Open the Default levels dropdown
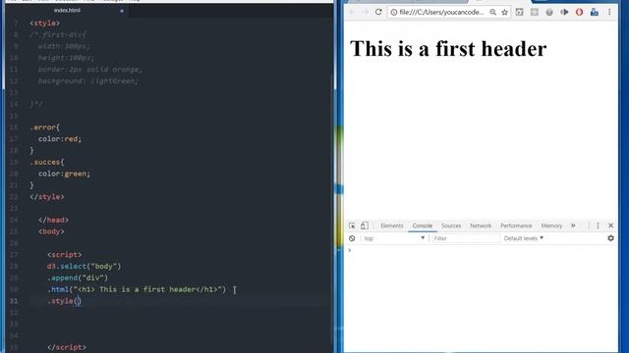629x353 pixels. pos(524,238)
